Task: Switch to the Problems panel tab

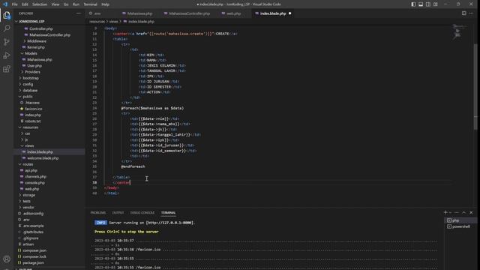Action: [98, 212]
